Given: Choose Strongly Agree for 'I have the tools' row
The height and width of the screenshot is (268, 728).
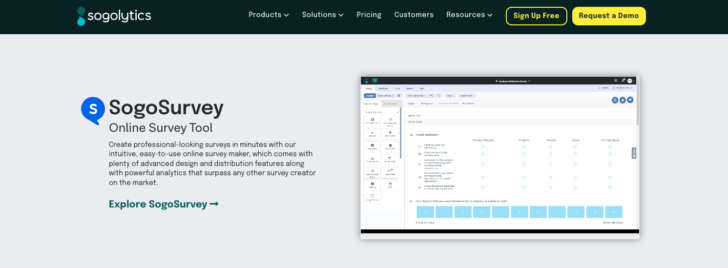Looking at the screenshot, I should click(609, 187).
